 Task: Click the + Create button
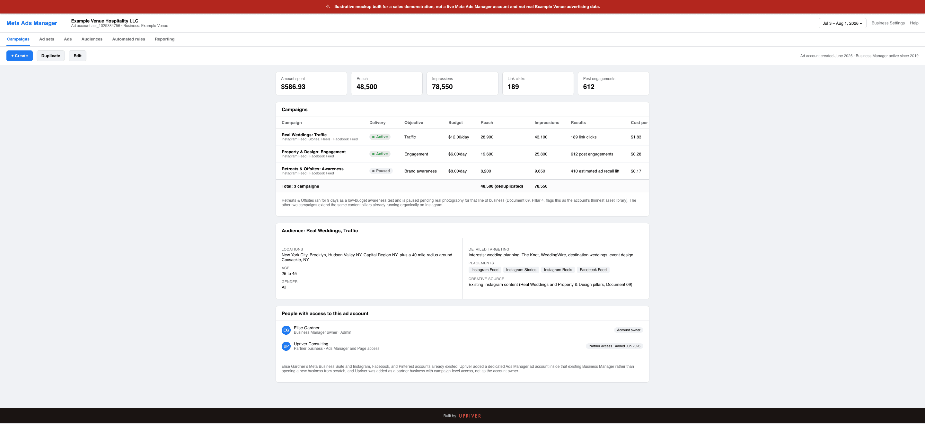coord(19,56)
